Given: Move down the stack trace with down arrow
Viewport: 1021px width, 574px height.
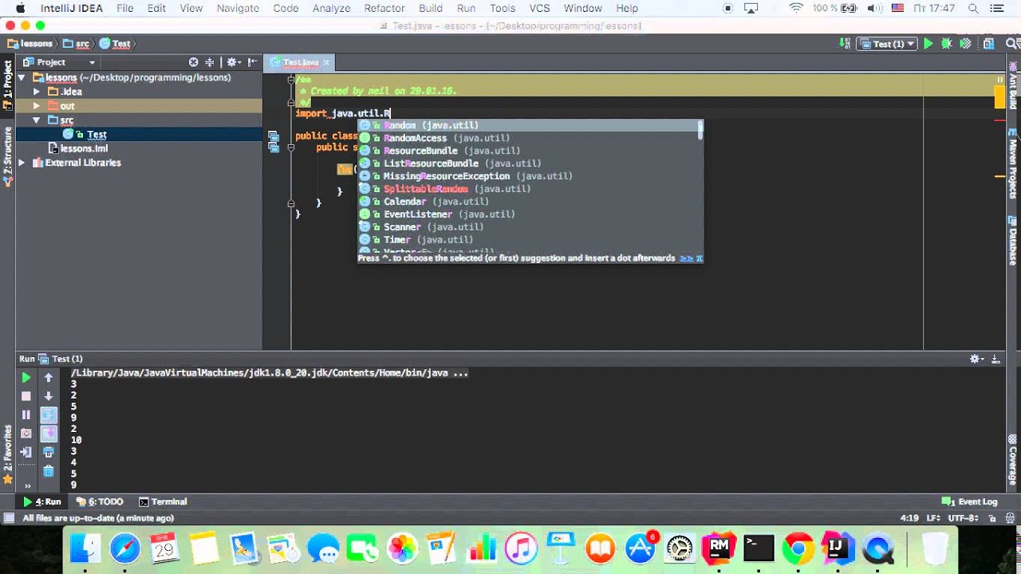Looking at the screenshot, I should [x=49, y=396].
